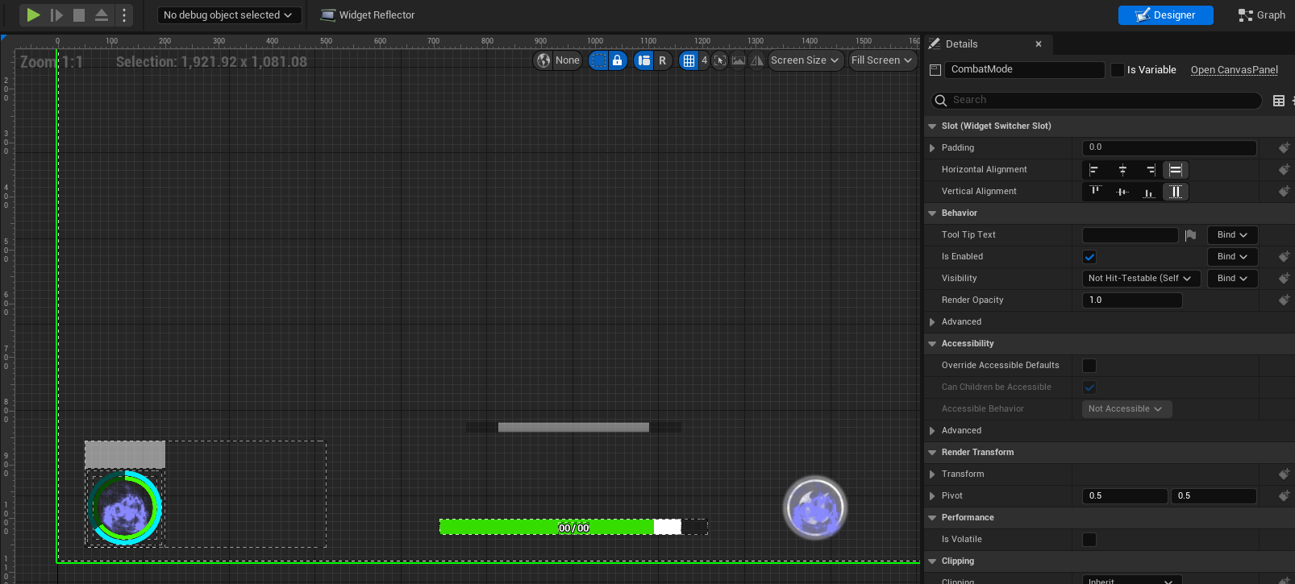The image size is (1295, 584).
Task: Enable the Is Volatile checkbox
Action: (x=1089, y=540)
